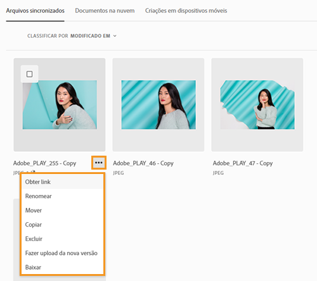The image size is (317, 281).
Task: Open the Adobe_PLAY_255 - Copy thumbnail
Action: [60, 105]
